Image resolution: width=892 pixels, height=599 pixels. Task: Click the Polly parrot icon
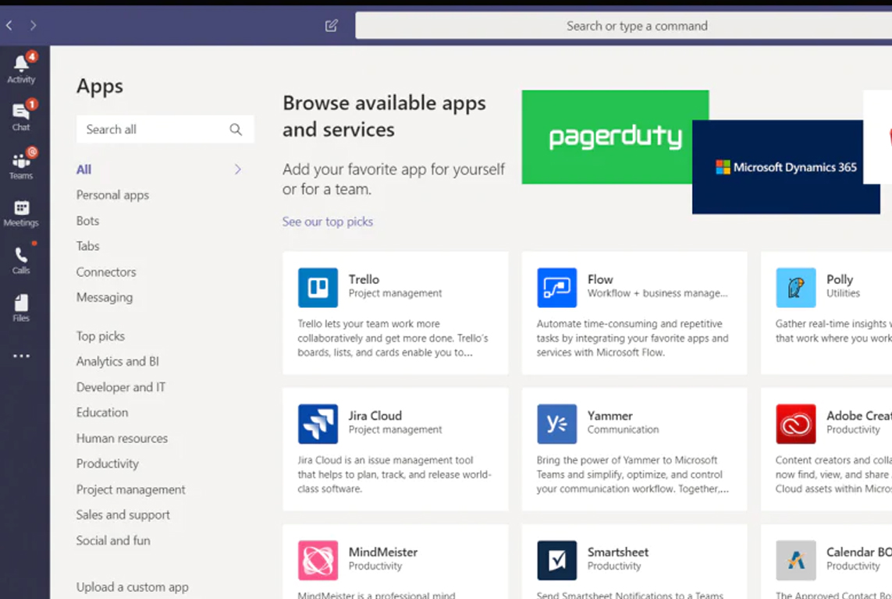[x=796, y=288]
